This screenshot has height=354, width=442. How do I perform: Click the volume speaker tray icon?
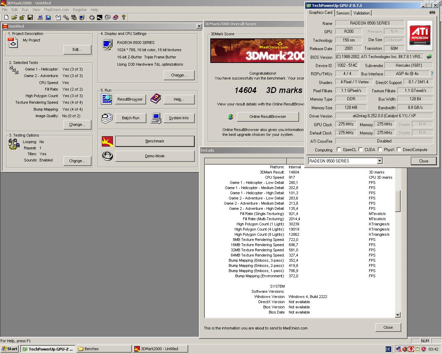[405, 349]
